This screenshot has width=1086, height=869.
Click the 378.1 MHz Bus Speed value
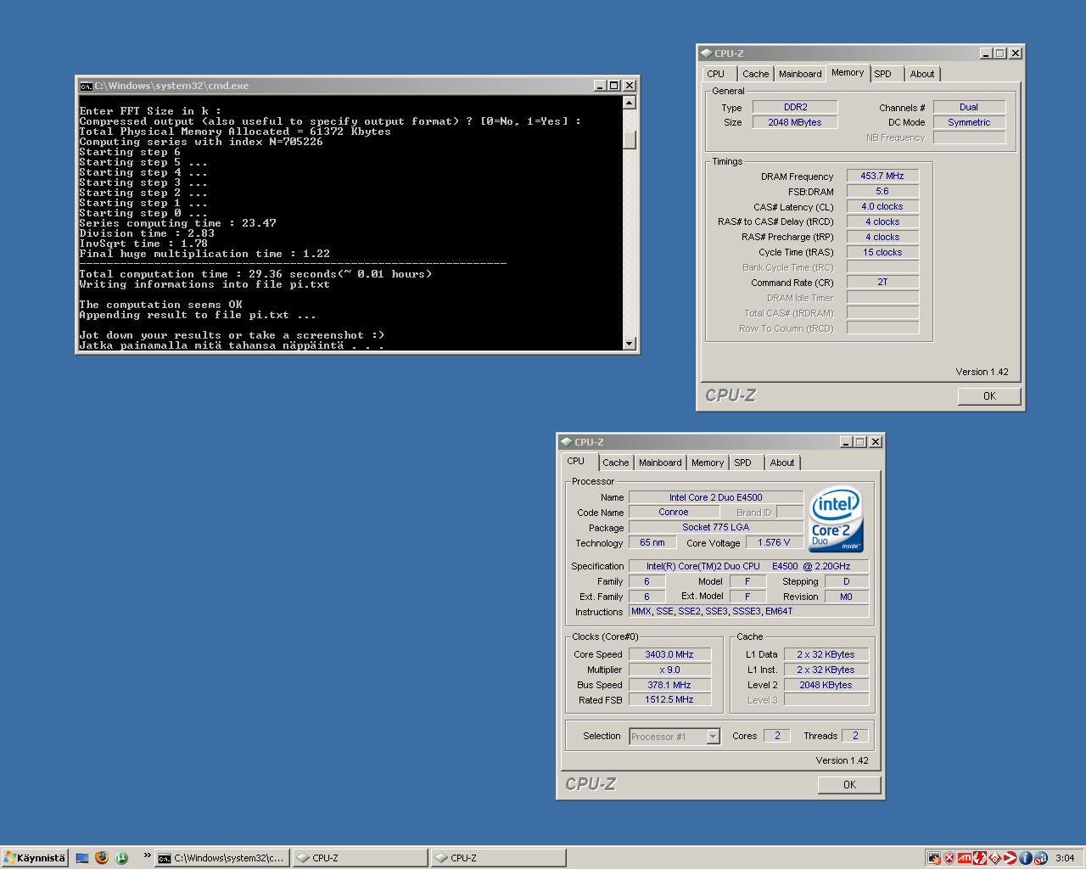669,685
